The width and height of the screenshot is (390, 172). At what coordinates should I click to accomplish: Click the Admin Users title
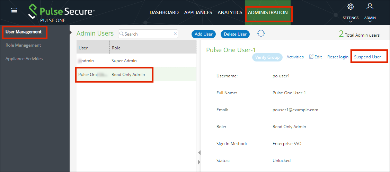point(95,34)
